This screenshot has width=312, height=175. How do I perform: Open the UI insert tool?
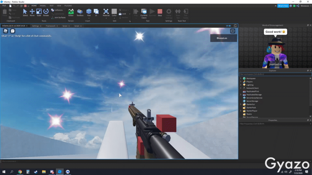pyautogui.click(x=96, y=13)
